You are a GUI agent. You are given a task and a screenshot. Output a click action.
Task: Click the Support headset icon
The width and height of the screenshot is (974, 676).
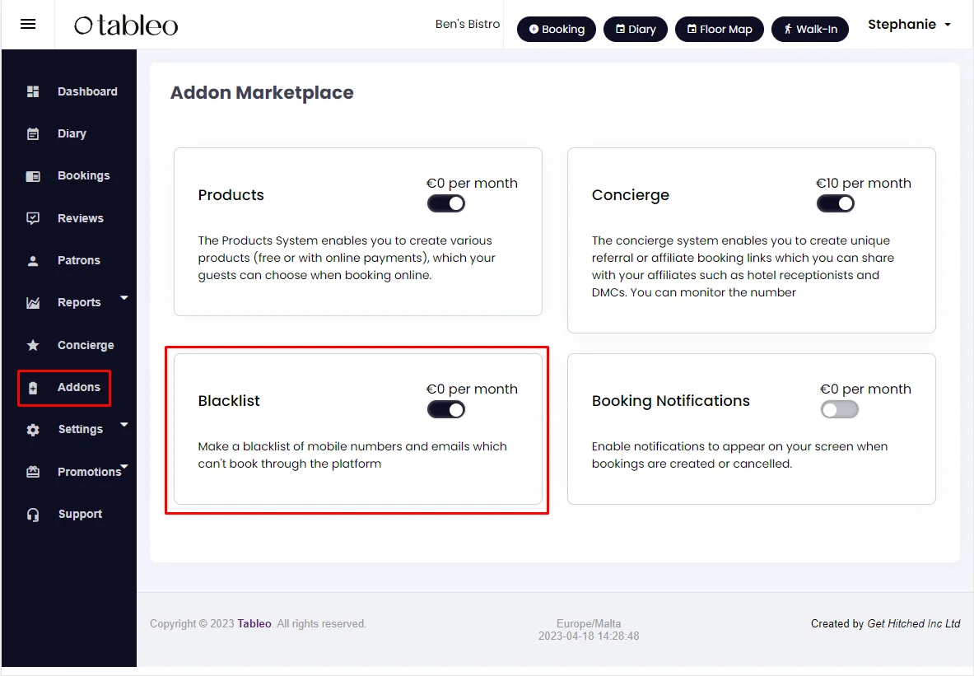click(x=33, y=515)
